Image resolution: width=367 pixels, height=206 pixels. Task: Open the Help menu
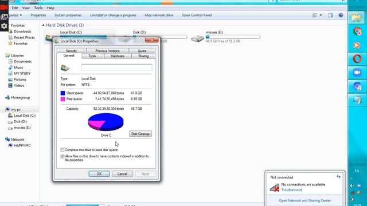pos(50,8)
